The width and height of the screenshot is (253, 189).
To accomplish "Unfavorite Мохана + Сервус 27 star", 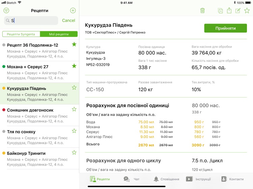I will click(x=74, y=66).
